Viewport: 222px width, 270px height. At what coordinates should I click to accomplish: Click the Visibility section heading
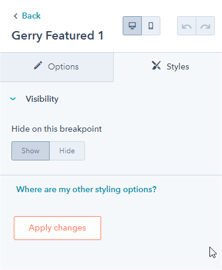coord(42,99)
